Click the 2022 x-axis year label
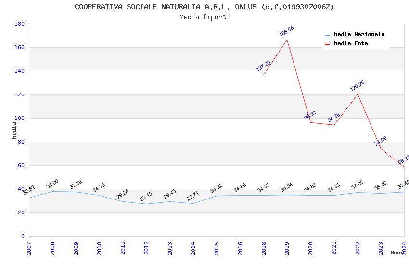This screenshot has width=409, height=265. [x=358, y=248]
